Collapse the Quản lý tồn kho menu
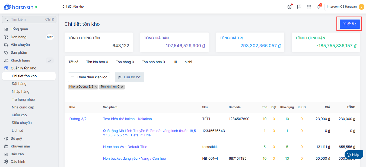The width and height of the screenshot is (366, 167). click(23, 68)
